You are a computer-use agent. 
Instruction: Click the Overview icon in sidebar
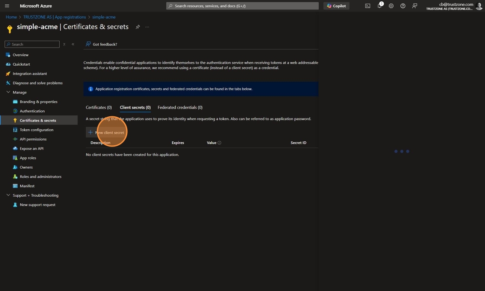(8, 55)
